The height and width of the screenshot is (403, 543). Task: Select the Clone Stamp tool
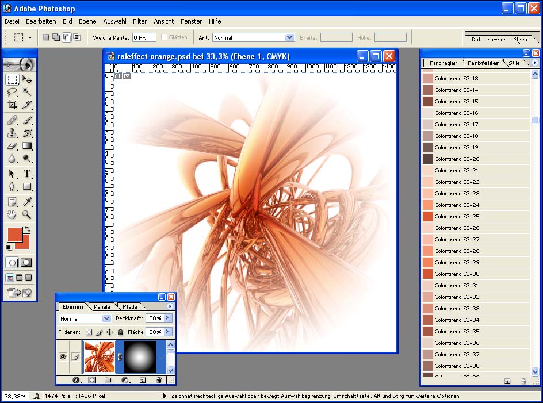12,133
